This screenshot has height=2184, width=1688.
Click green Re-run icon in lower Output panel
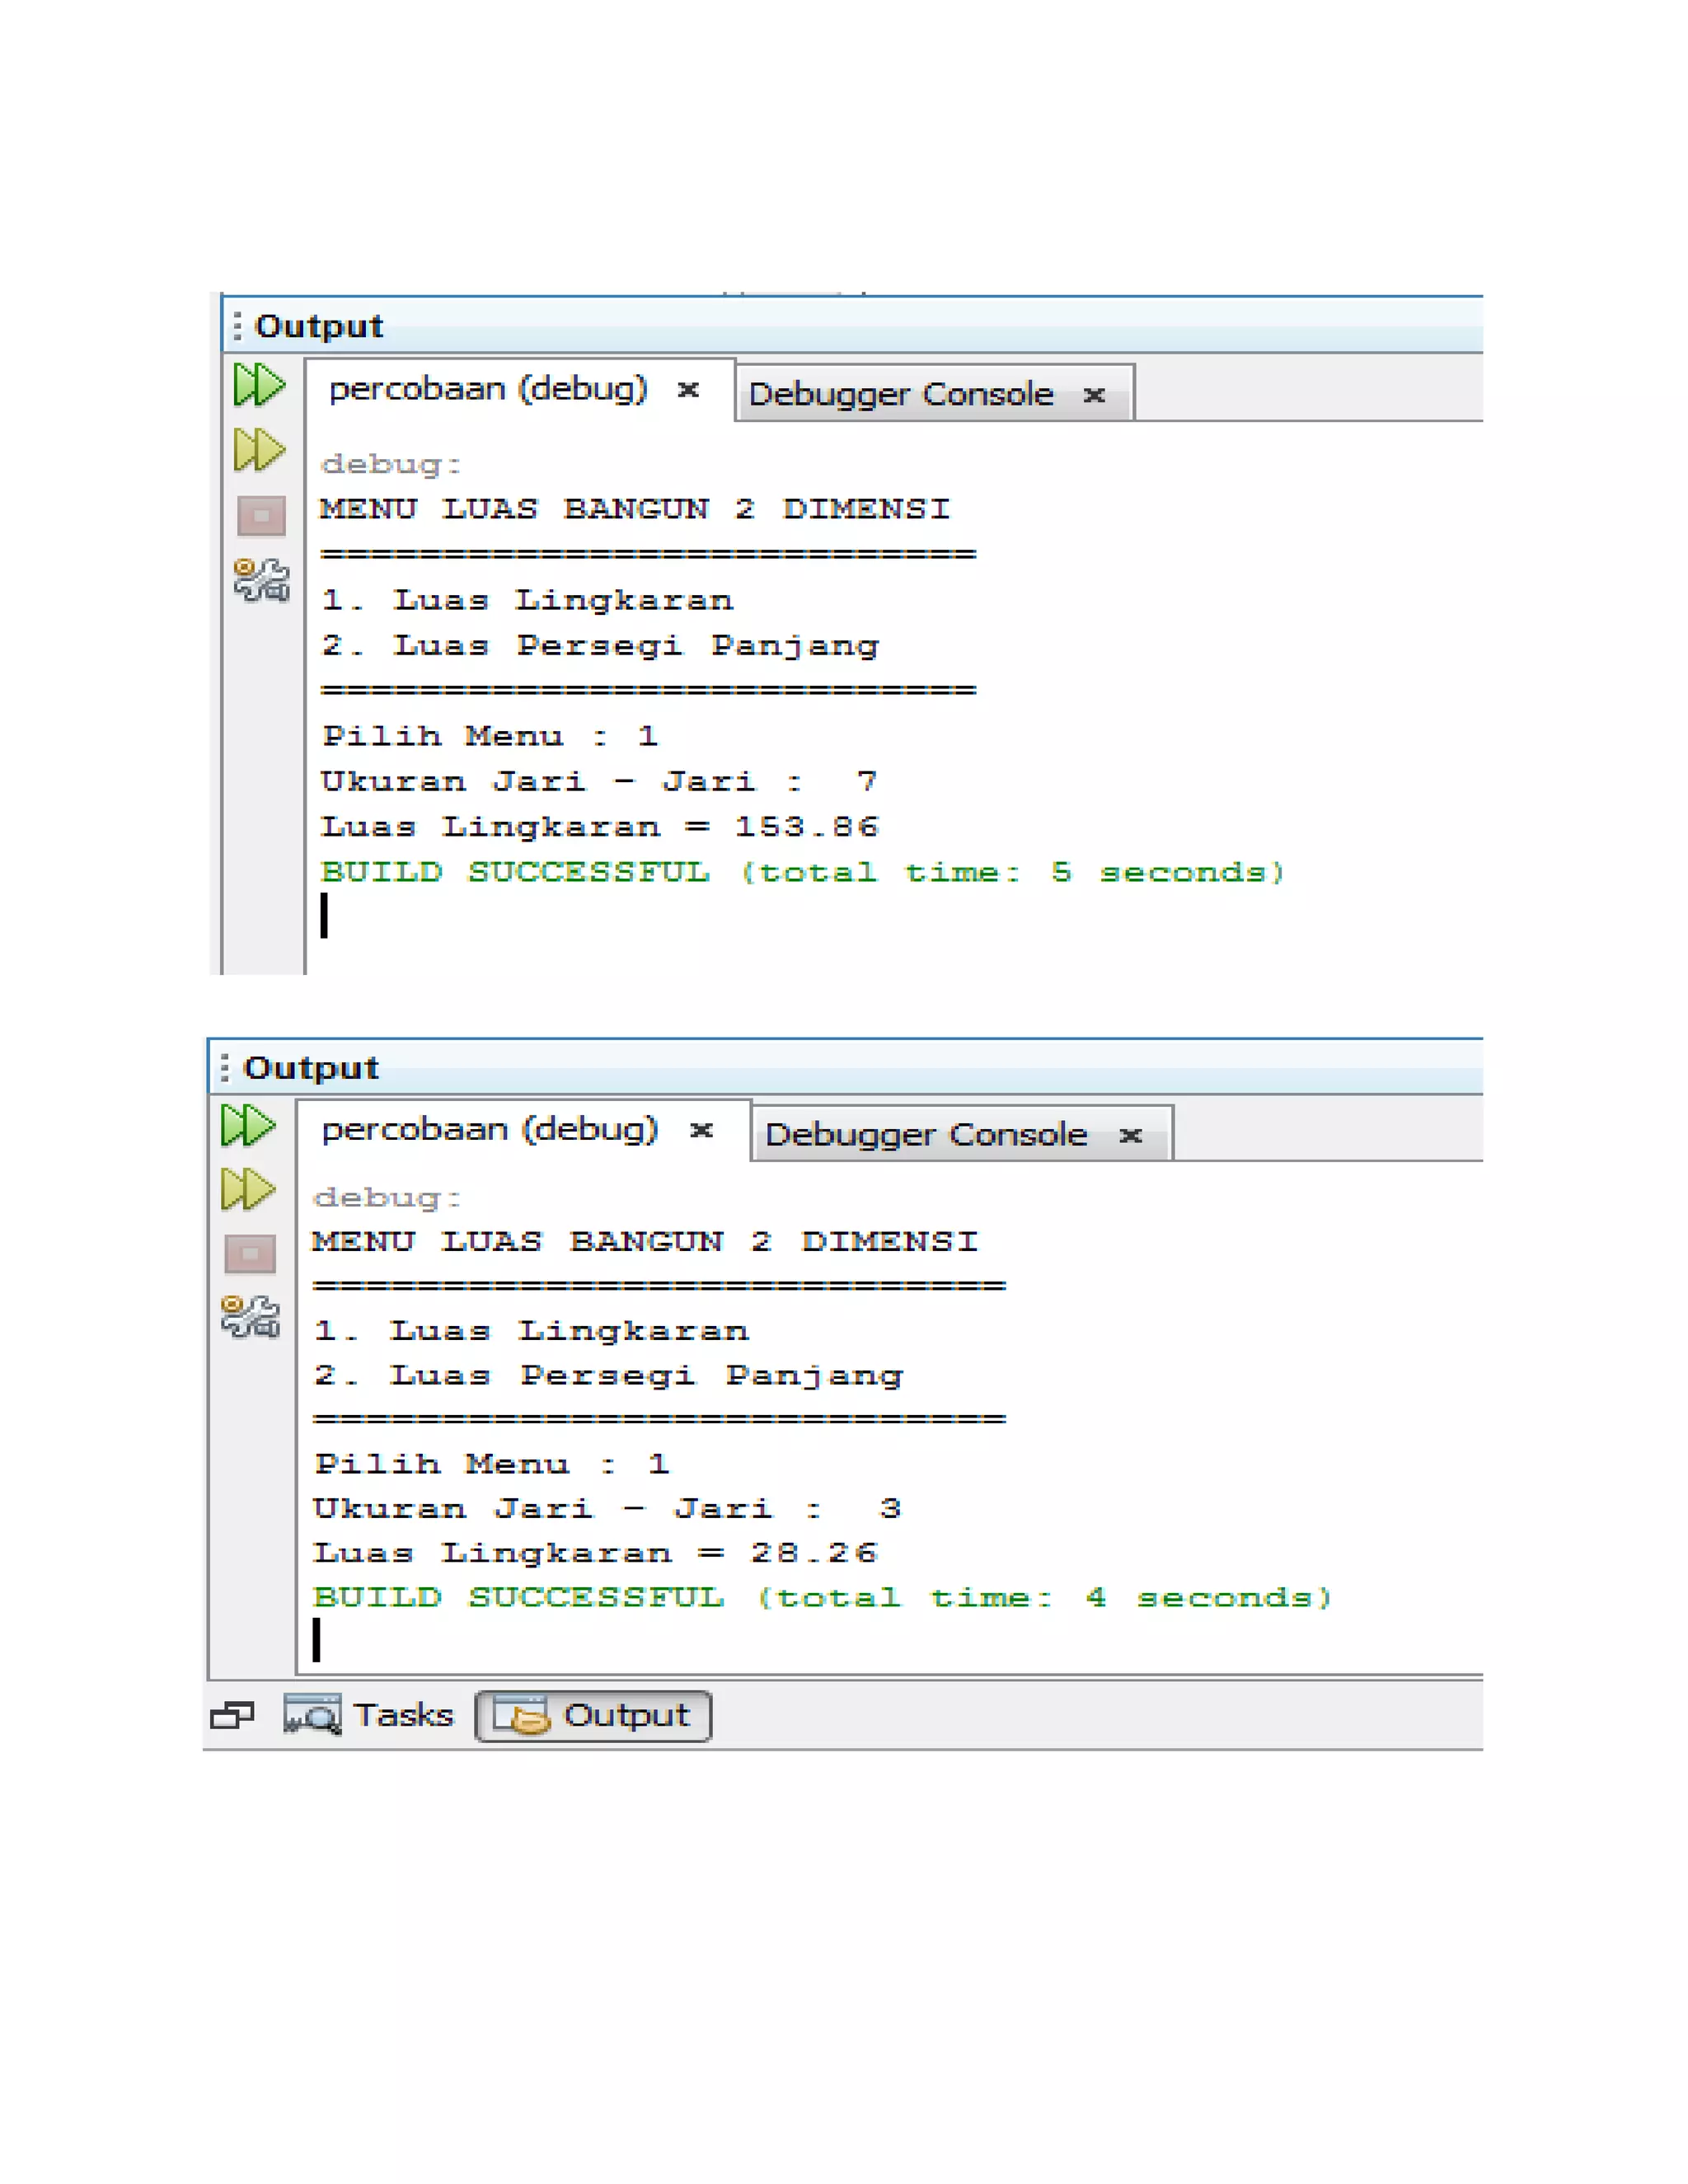click(x=248, y=1126)
